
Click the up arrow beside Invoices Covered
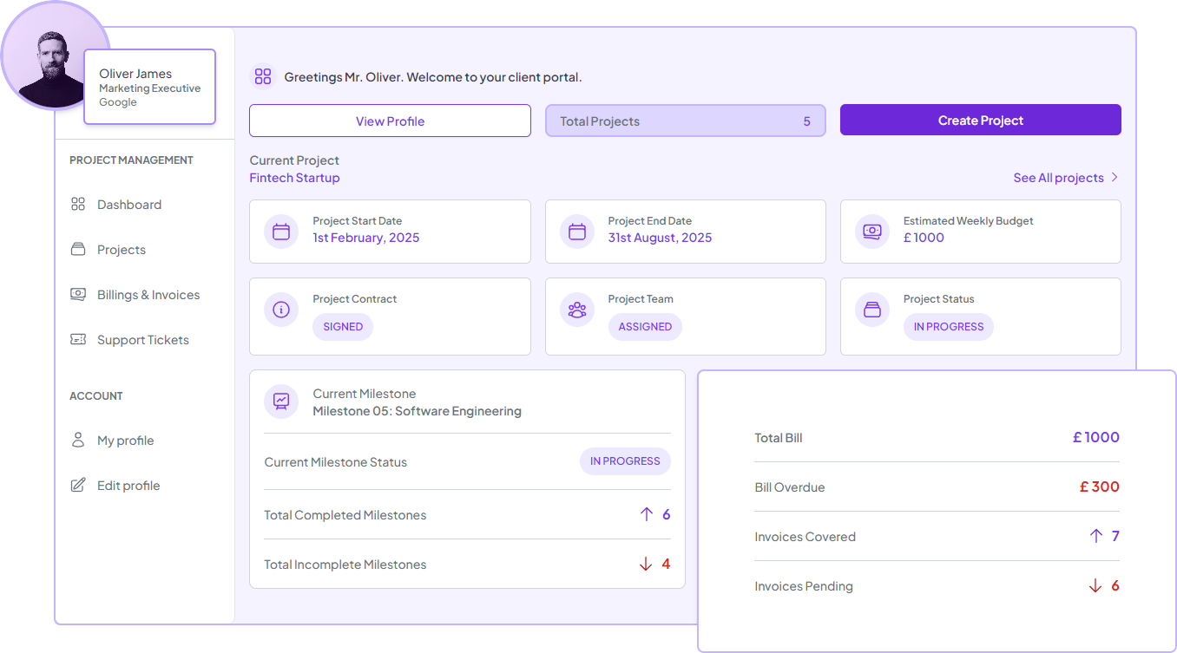(1095, 536)
